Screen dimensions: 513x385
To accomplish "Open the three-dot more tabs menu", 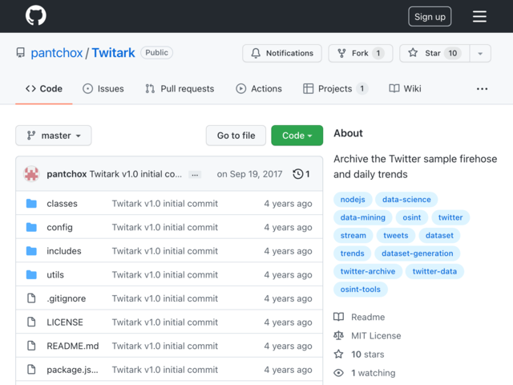I will (482, 89).
